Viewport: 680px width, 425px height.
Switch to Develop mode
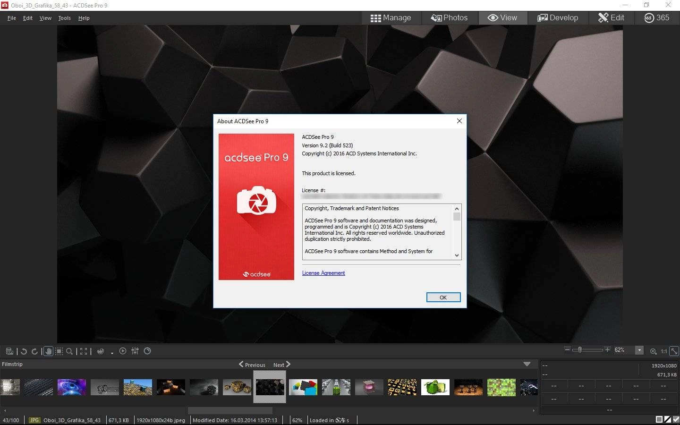[558, 17]
